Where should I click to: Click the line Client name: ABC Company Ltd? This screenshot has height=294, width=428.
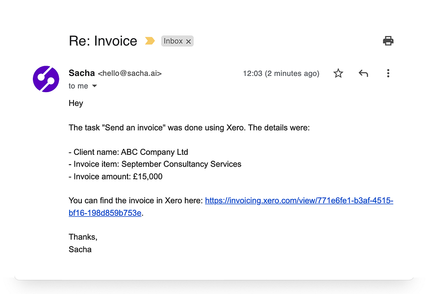point(128,152)
